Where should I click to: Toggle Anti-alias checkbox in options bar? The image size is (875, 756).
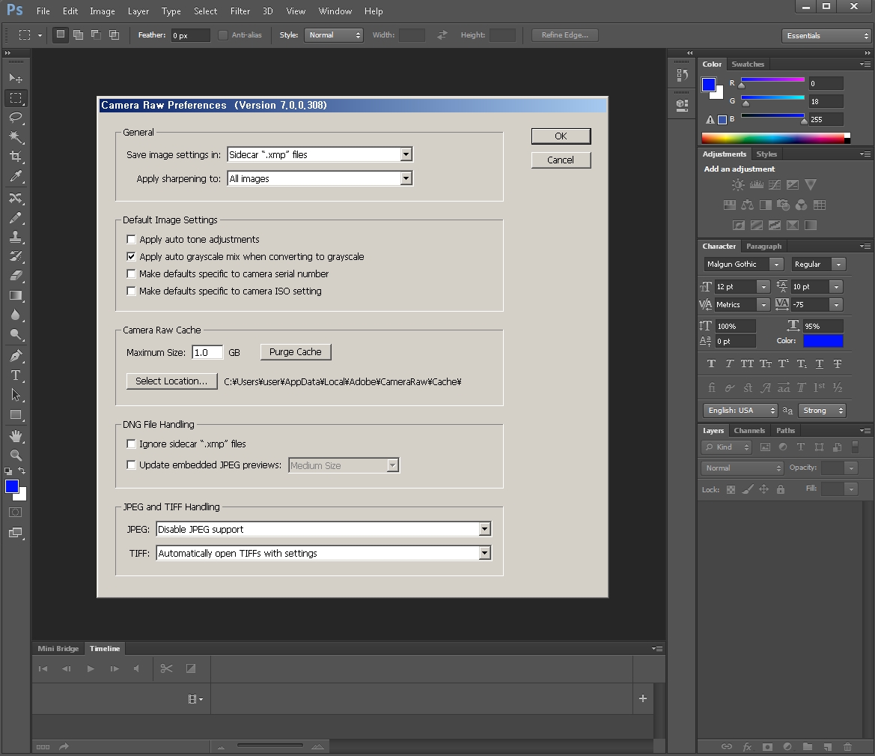[222, 35]
